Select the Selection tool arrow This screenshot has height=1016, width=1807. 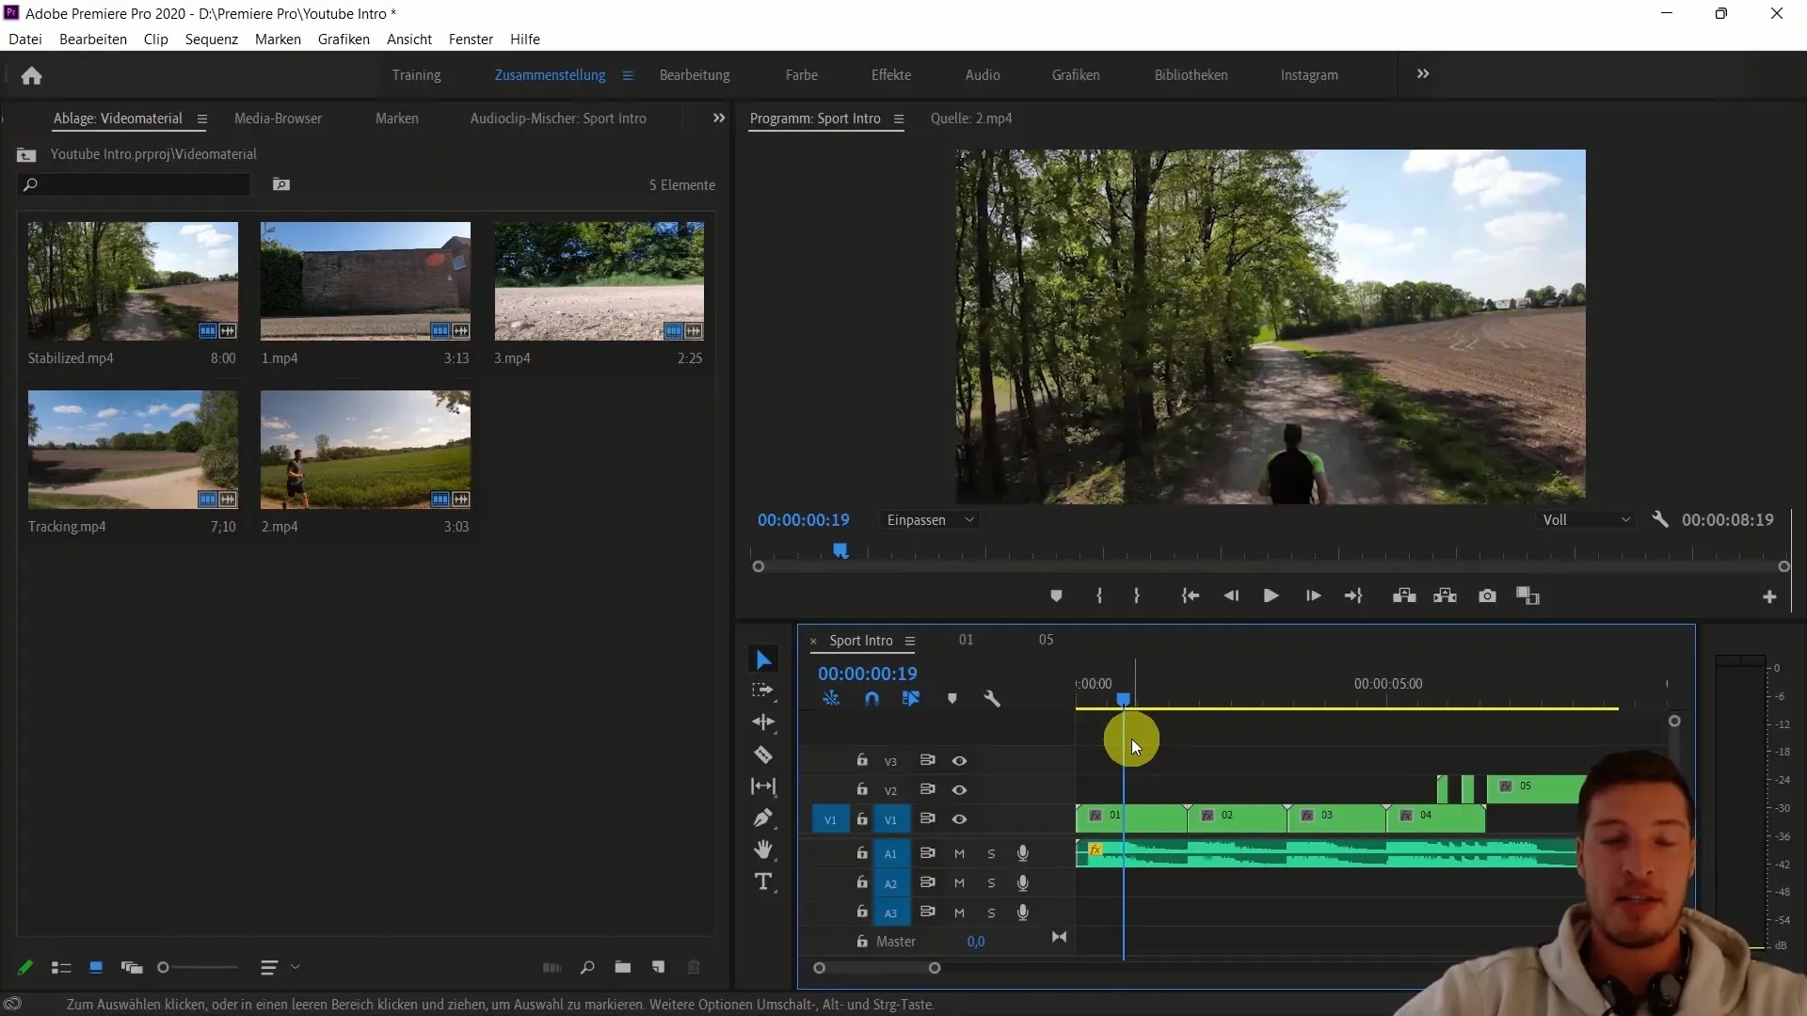pos(763,659)
